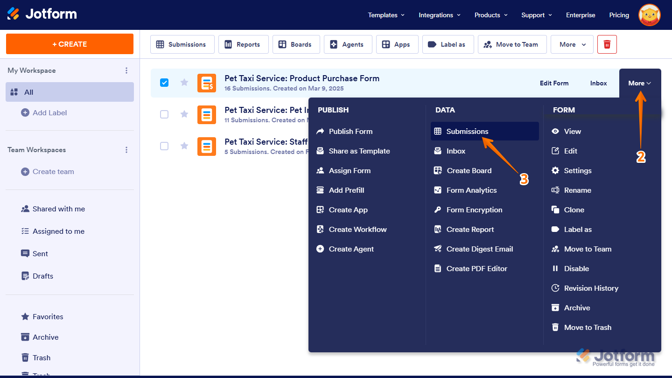
Task: Click the orange Create button
Action: (x=70, y=44)
